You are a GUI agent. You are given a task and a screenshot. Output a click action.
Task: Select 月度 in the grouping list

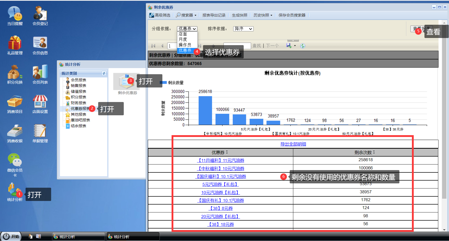click(187, 40)
